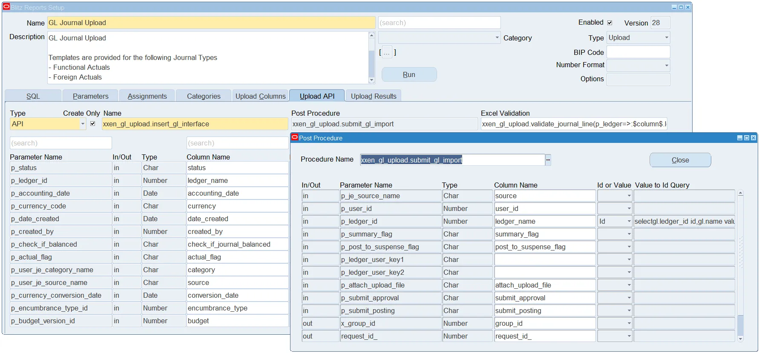Click the description scrollbar up arrow
Image resolution: width=759 pixels, height=353 pixels.
click(x=371, y=35)
